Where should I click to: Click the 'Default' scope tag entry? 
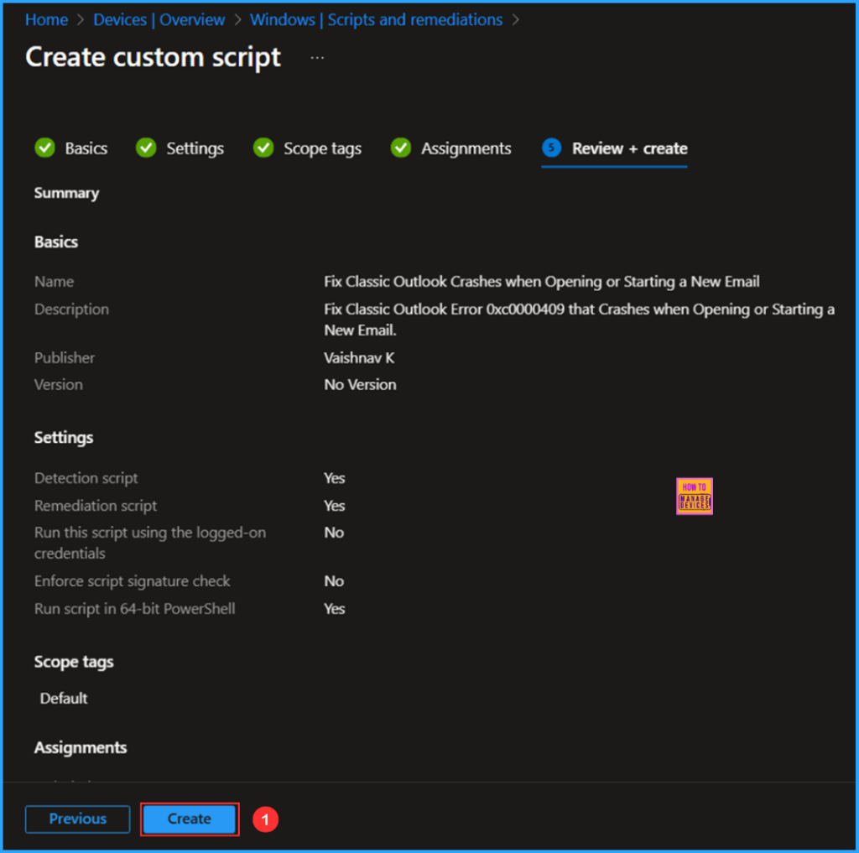pos(64,699)
